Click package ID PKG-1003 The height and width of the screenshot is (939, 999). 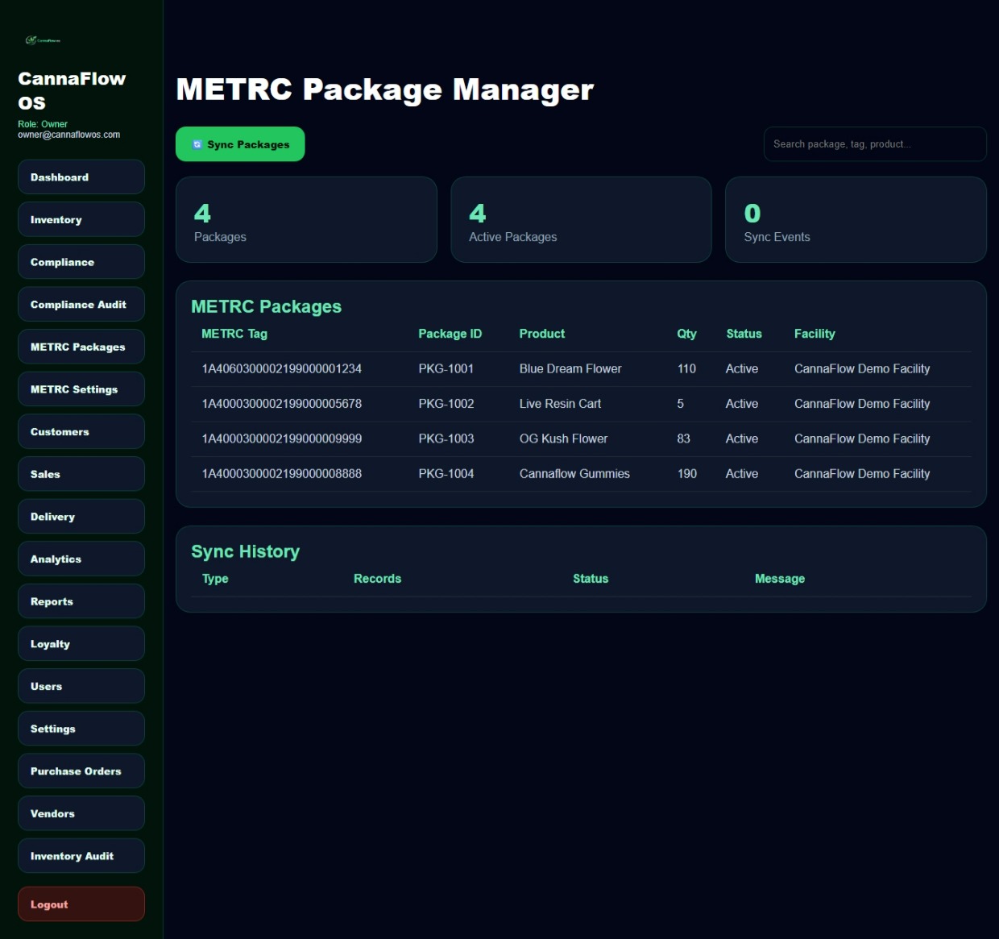(x=446, y=438)
